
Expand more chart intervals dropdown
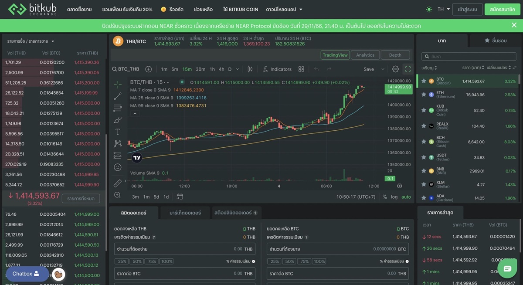coord(238,69)
